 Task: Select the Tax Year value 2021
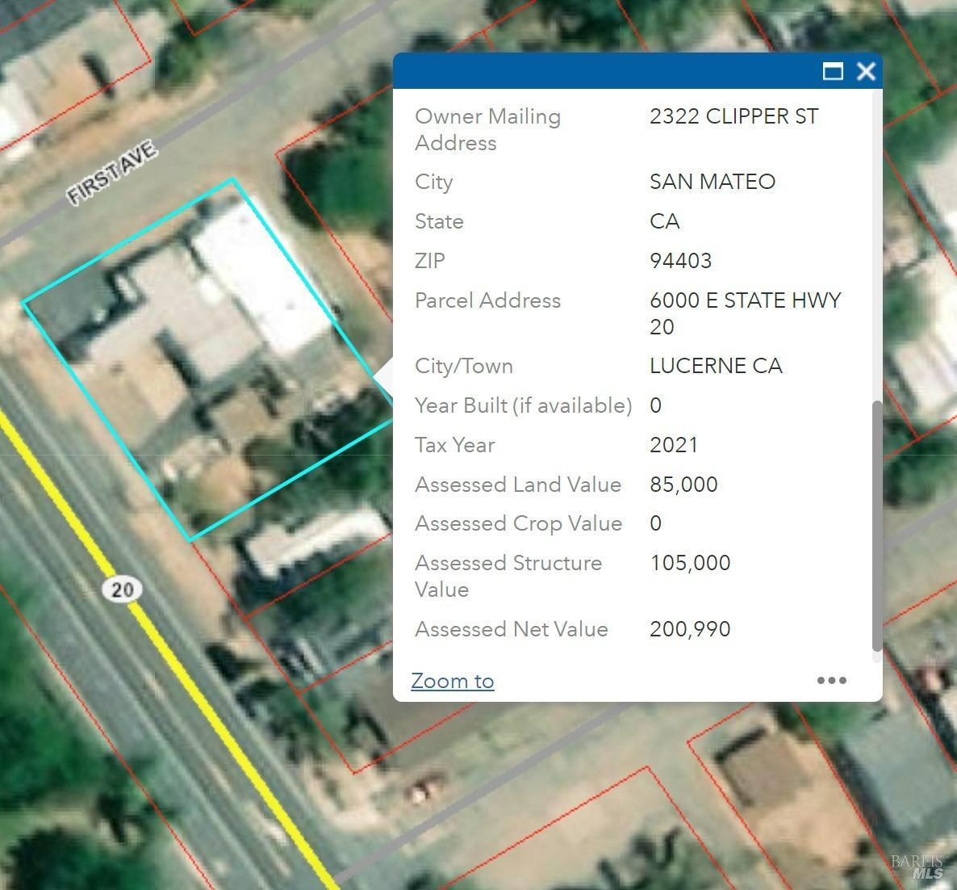(675, 445)
